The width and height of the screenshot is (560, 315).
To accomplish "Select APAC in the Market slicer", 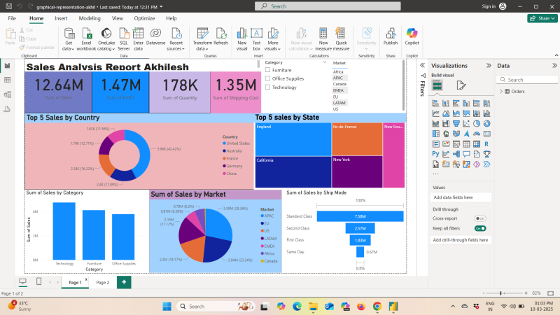I will 338,78.
